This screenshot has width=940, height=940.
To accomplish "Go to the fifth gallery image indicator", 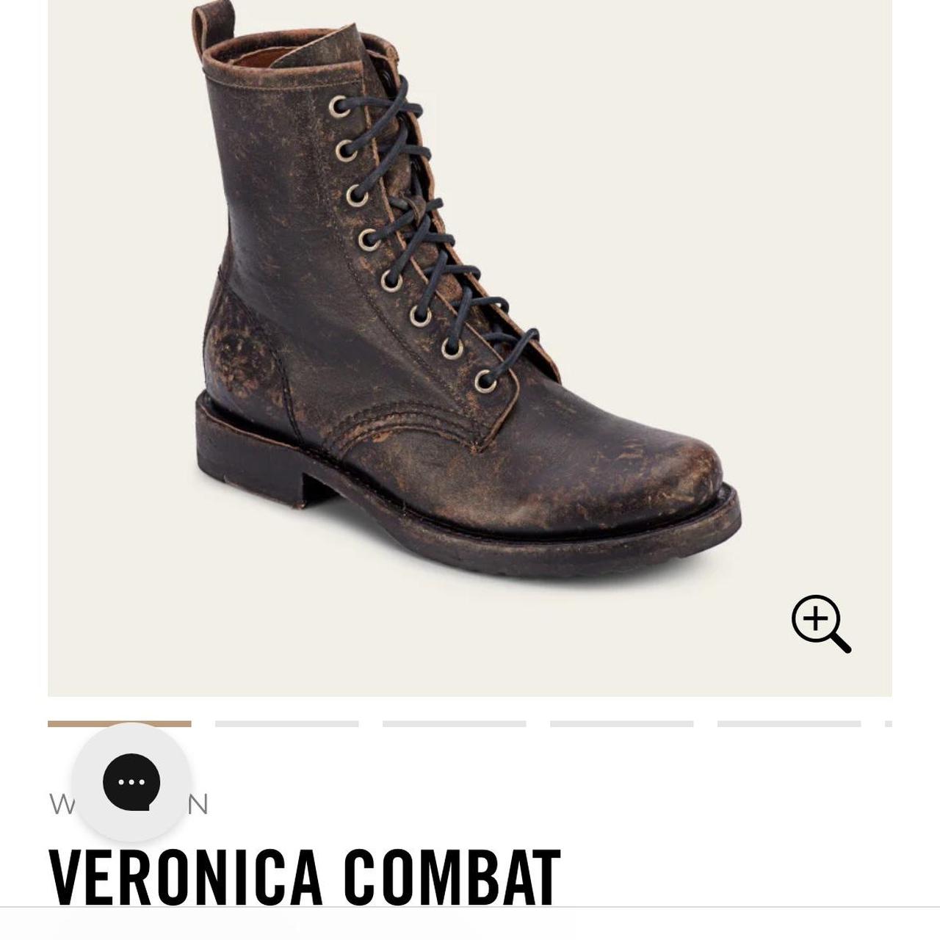I will point(789,724).
